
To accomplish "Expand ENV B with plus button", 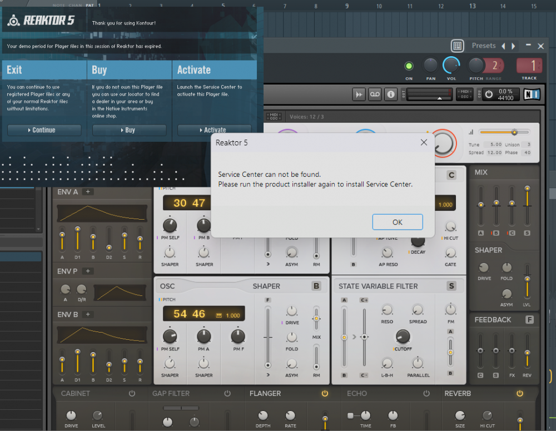I will (x=88, y=314).
